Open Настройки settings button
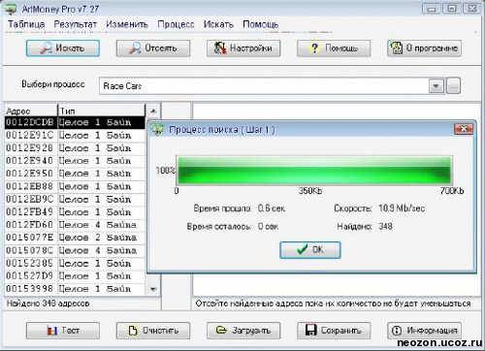485x351 pixels. point(243,48)
